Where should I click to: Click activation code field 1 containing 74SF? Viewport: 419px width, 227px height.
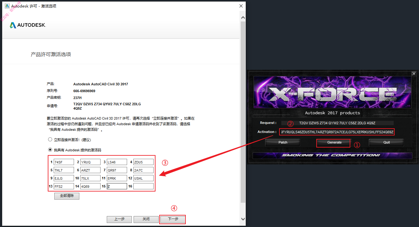[64, 162]
